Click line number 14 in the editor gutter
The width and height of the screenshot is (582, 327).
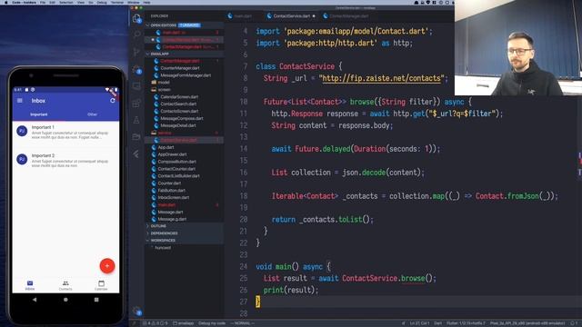click(x=244, y=149)
